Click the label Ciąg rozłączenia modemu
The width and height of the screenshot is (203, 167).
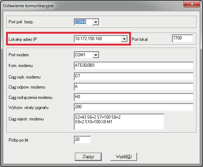[30, 97]
